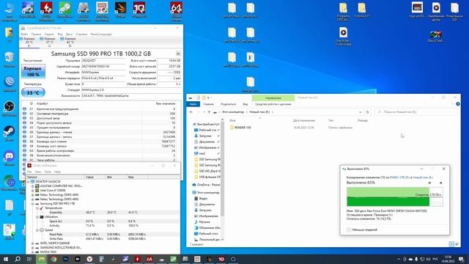Click the Explorer Back arrow

[191, 112]
